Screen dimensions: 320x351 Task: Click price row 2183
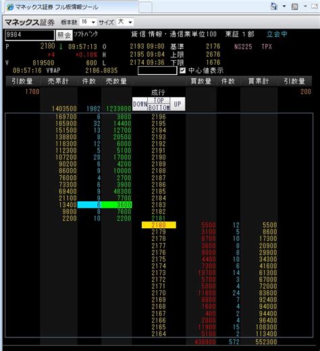pos(159,205)
